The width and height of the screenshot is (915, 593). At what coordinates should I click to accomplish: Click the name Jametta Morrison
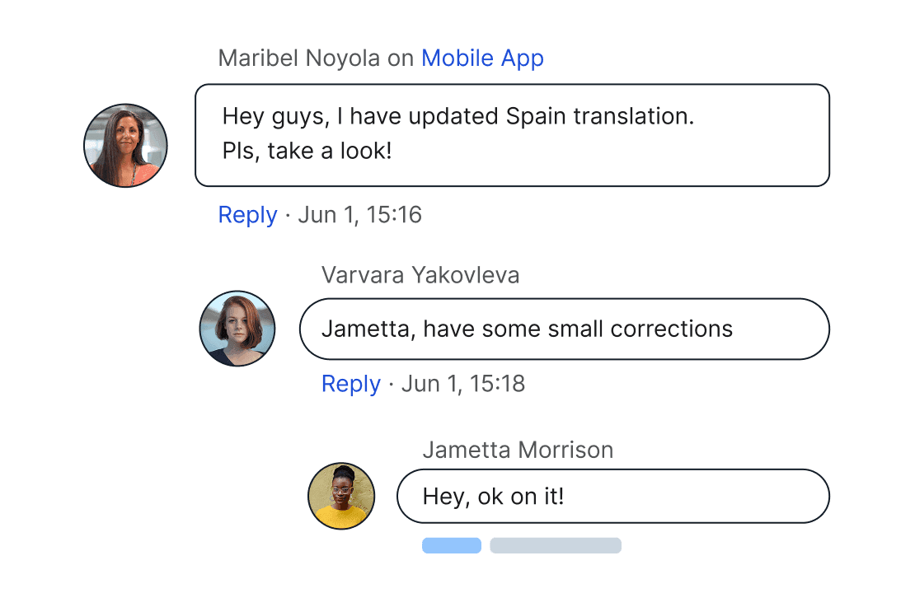pos(518,450)
